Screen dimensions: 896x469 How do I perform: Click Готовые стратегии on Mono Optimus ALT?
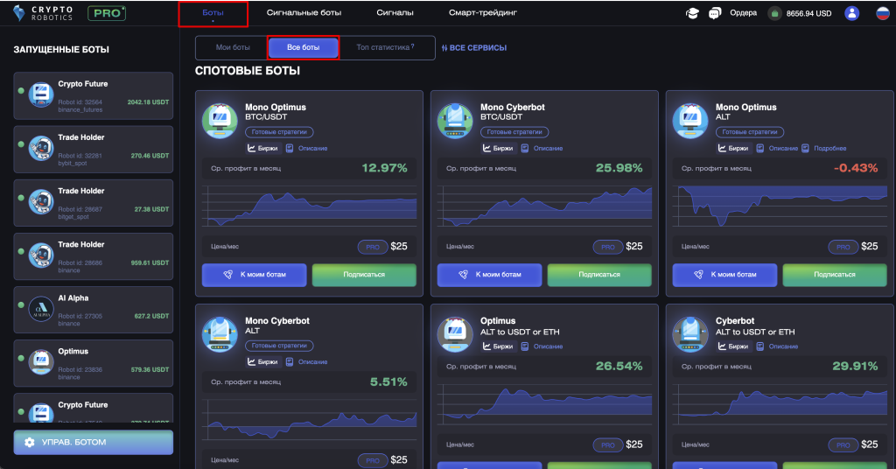tap(750, 132)
